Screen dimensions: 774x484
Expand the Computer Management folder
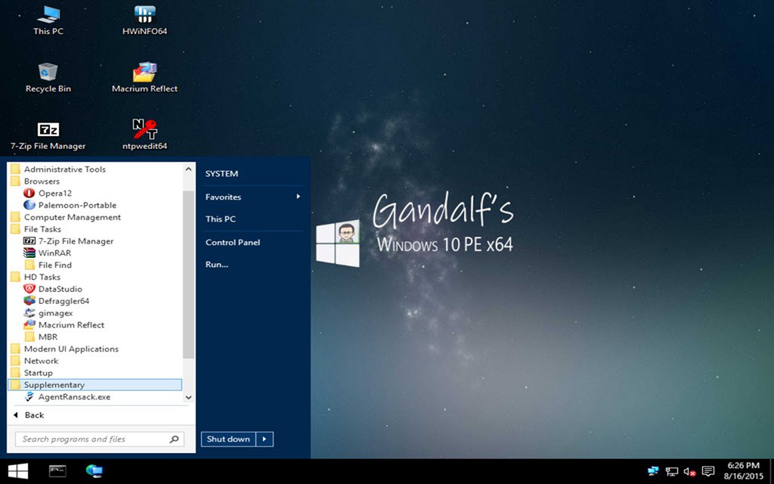66,217
